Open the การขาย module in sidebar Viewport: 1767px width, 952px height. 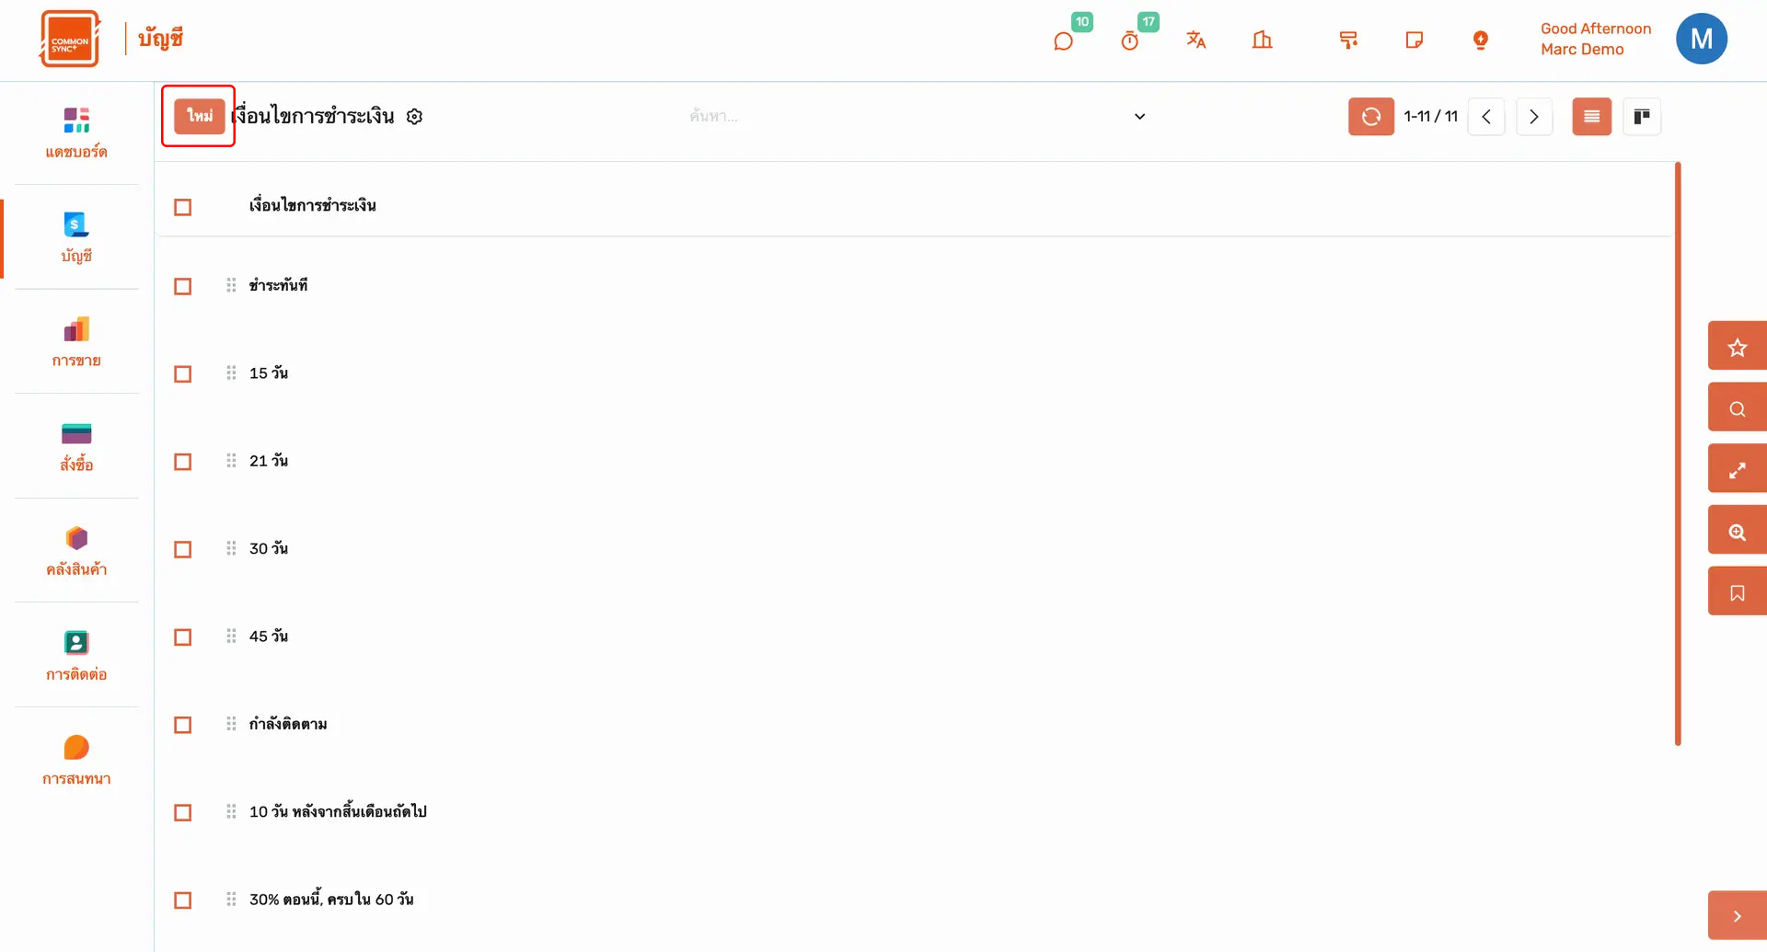tap(76, 342)
